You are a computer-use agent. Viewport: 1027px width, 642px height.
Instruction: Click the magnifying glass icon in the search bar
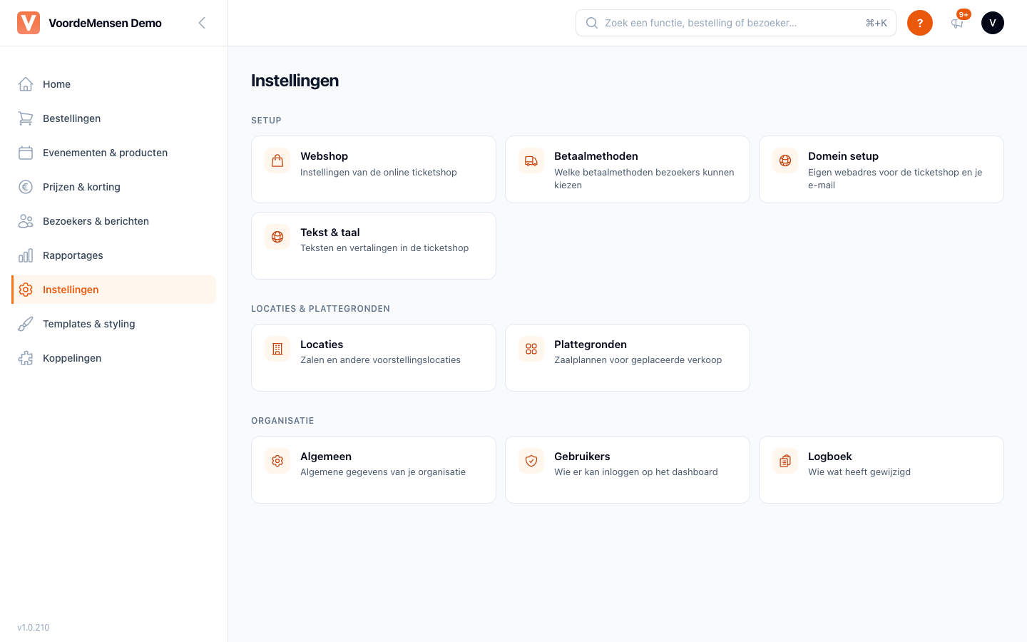pyautogui.click(x=592, y=23)
